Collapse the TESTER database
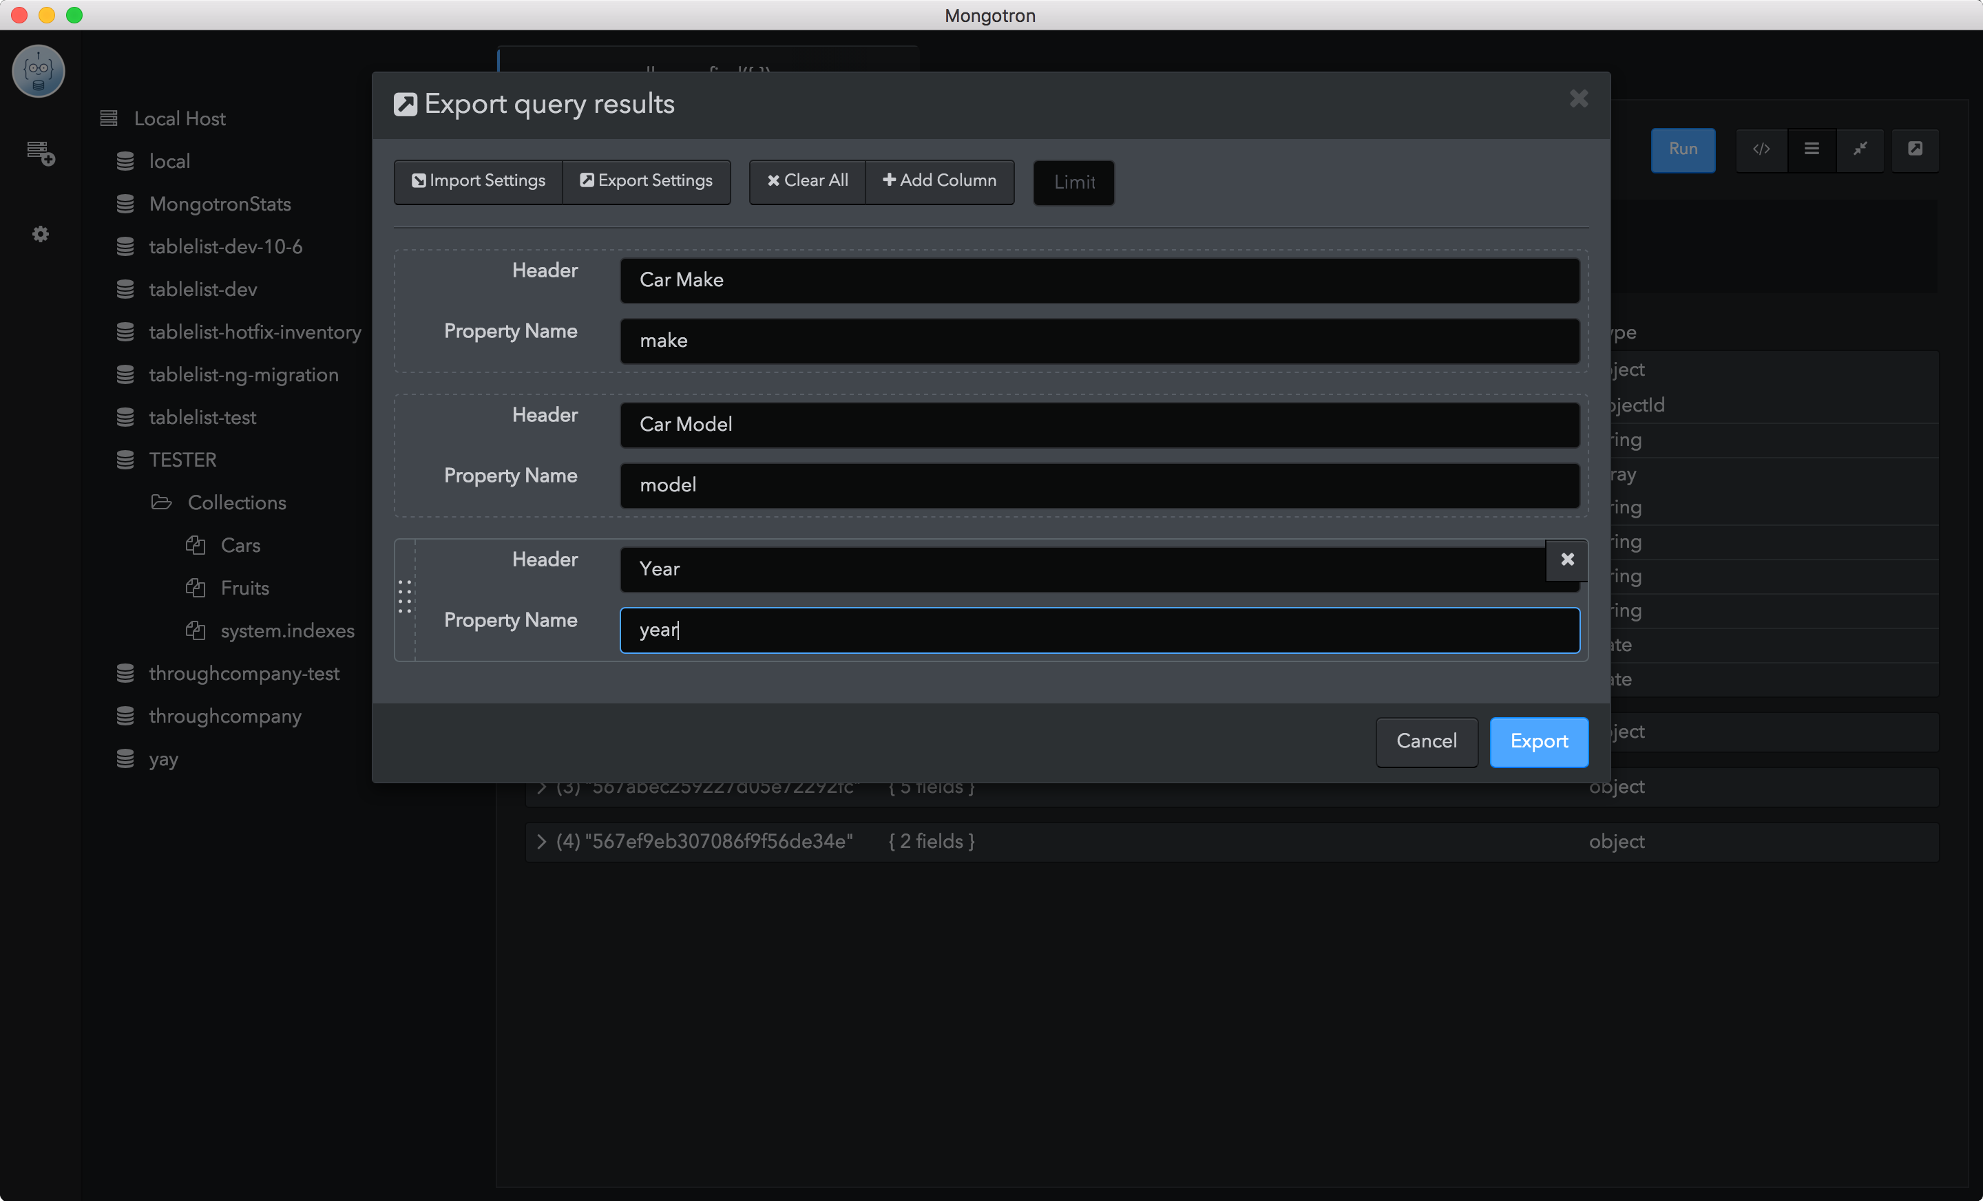This screenshot has width=1983, height=1201. [x=182, y=460]
